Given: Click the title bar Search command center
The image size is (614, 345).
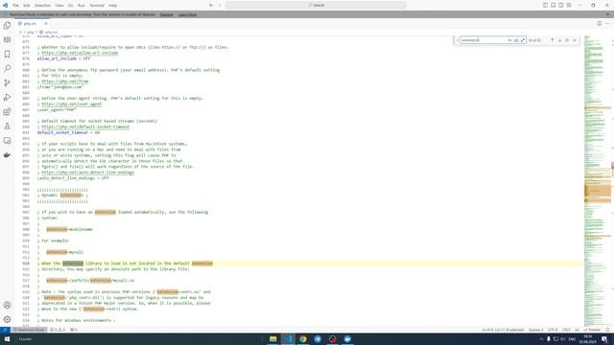Looking at the screenshot, I should tap(316, 5).
